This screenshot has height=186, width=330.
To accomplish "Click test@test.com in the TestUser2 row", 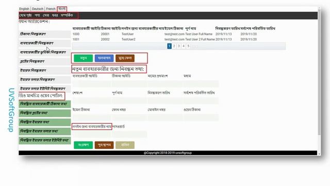I will (x=174, y=39).
